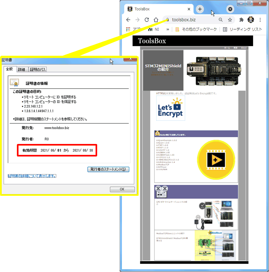This screenshot has width=269, height=272.
Task: Open the Apps grid icon in the bookmarks bar
Action: [128, 29]
